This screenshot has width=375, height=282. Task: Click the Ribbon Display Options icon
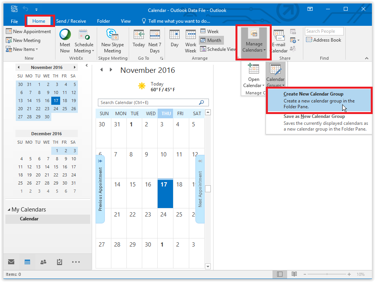[x=310, y=9]
